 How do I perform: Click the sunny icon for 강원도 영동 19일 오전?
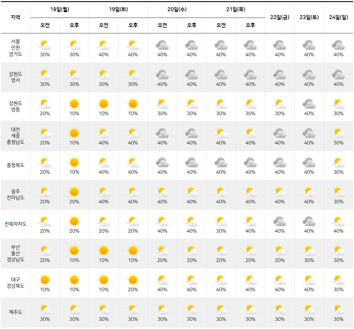tap(104, 104)
